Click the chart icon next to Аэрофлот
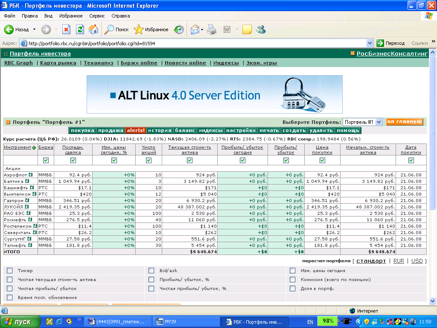The height and width of the screenshot is (328, 437). [x=31, y=175]
